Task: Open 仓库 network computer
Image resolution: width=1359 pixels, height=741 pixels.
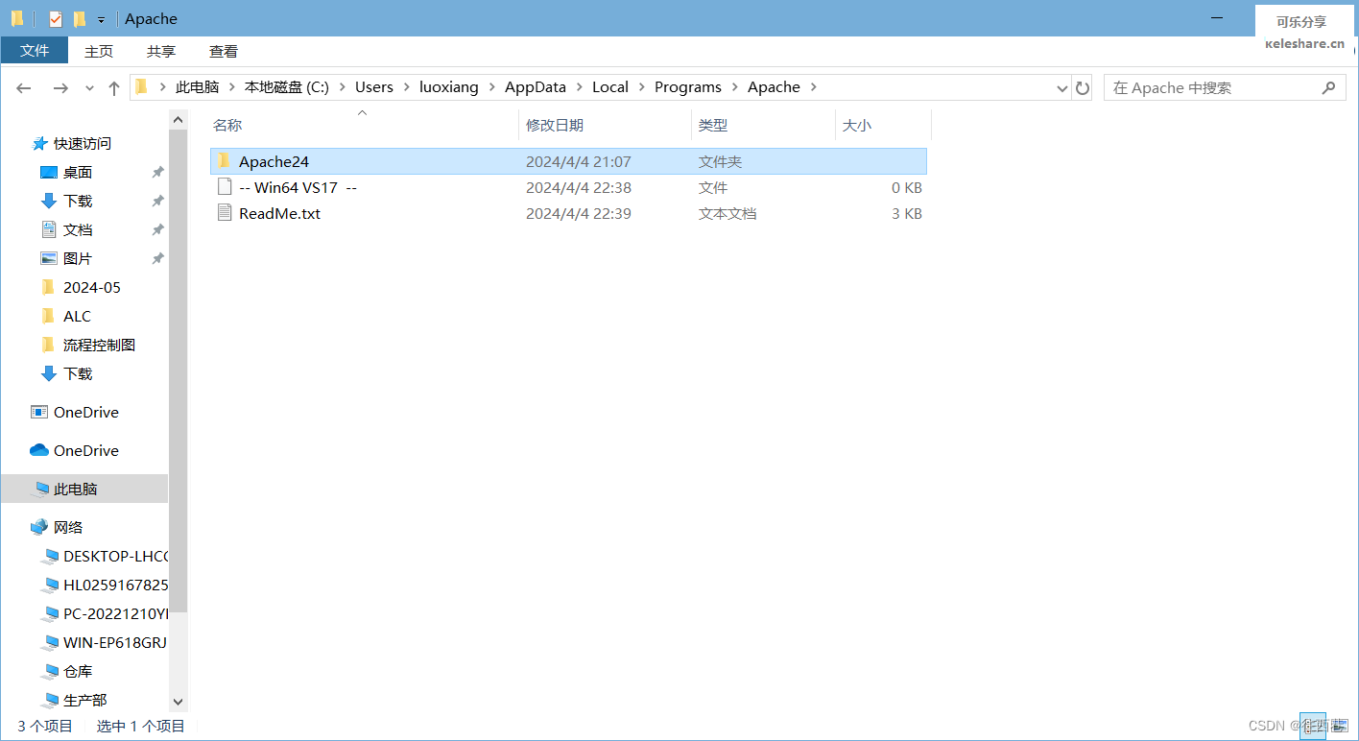Action: click(78, 671)
